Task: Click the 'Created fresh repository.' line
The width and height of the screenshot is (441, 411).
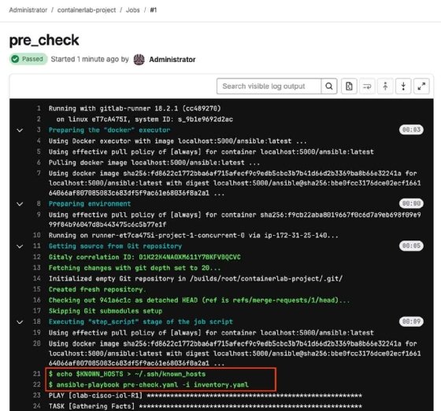Action: (x=98, y=289)
